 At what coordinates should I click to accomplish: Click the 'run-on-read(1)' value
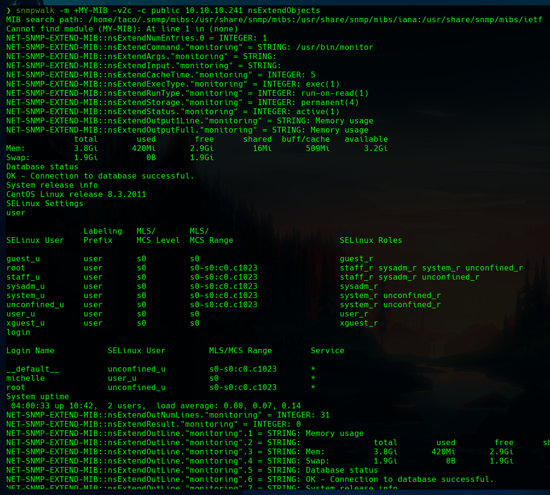tap(334, 93)
